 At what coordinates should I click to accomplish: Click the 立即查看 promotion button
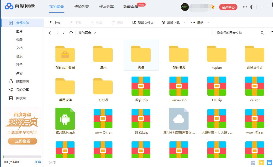point(22,141)
